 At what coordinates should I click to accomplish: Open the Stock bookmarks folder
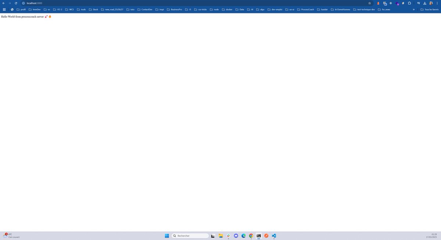[93, 9]
